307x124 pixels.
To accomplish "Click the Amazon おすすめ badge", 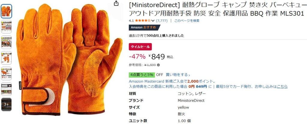I will point(145,27).
